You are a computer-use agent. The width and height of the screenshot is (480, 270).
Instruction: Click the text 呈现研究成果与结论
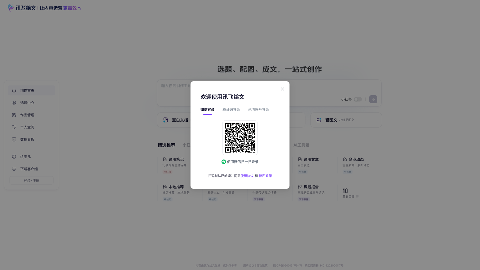coord(311,193)
